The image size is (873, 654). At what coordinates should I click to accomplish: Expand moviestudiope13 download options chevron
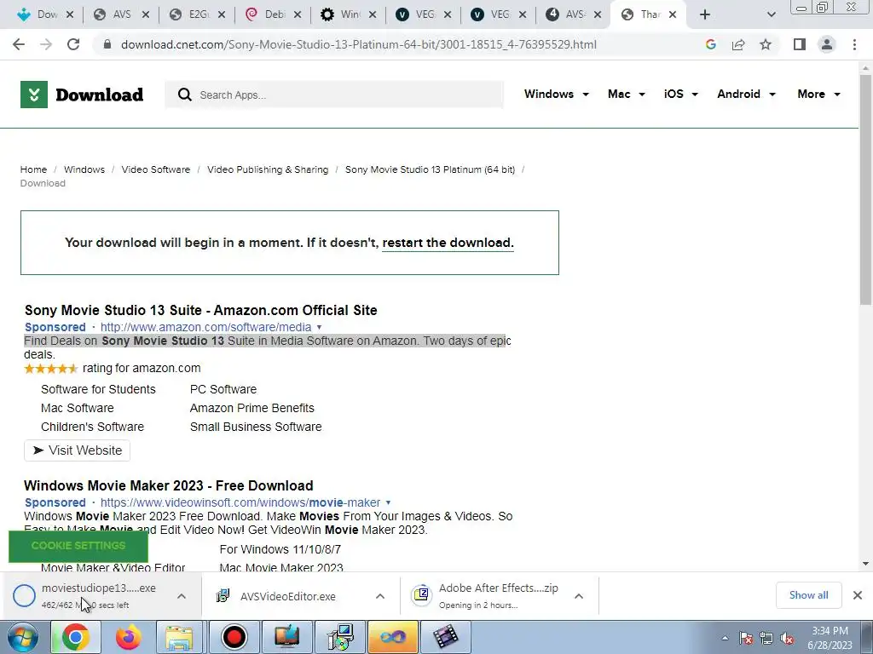coord(182,596)
